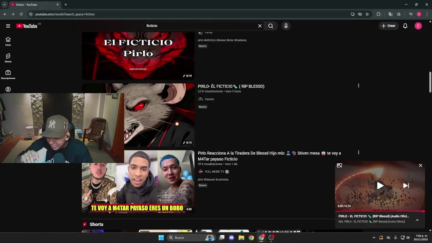432x243 pixels.
Task: Open options for Pirlo Reacciona video
Action: pyautogui.click(x=358, y=153)
